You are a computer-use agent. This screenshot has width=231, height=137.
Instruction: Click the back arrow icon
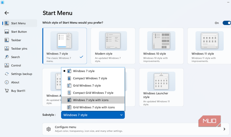coord(7,13)
